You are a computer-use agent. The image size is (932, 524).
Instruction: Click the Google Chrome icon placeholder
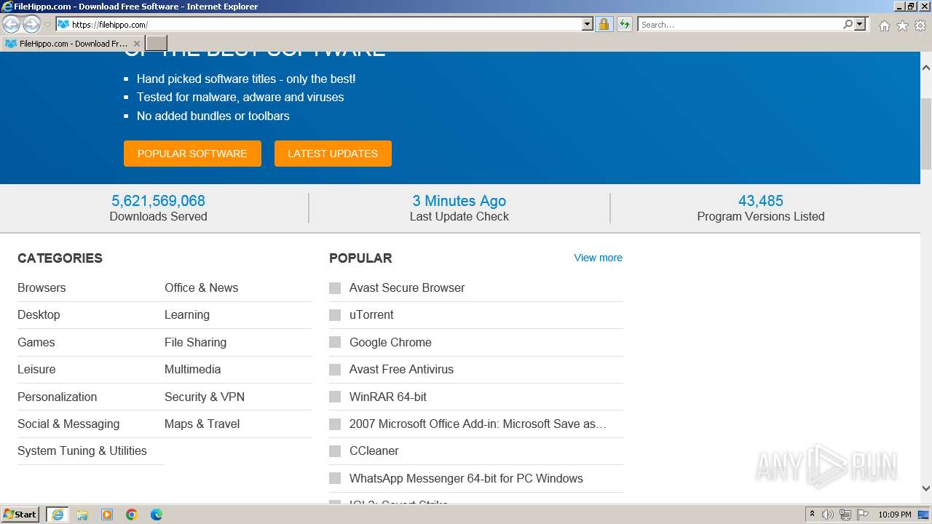[335, 342]
